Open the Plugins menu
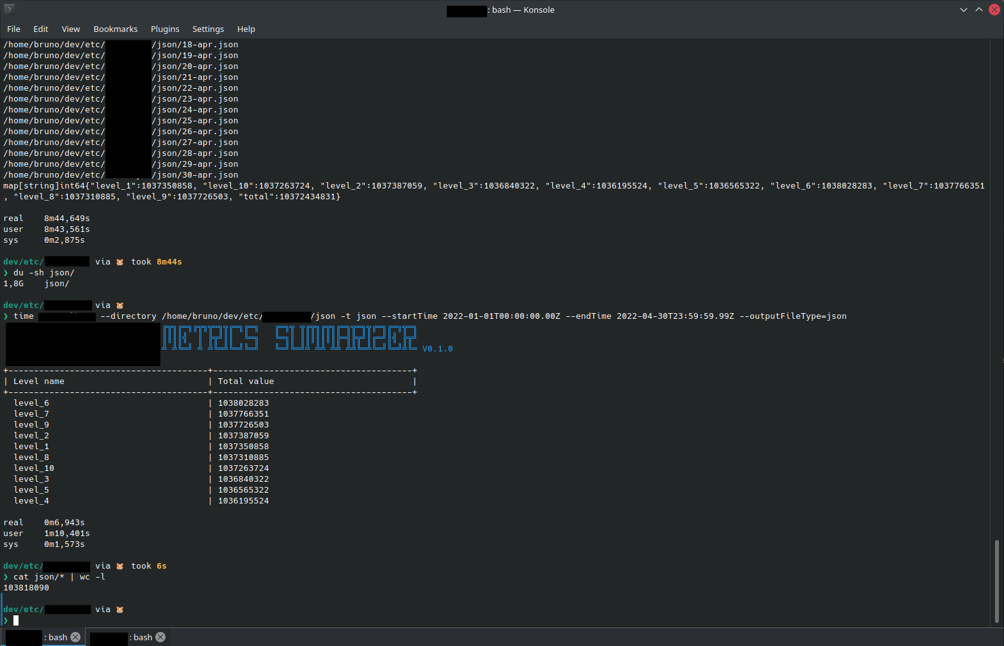This screenshot has width=1004, height=646. click(x=165, y=29)
